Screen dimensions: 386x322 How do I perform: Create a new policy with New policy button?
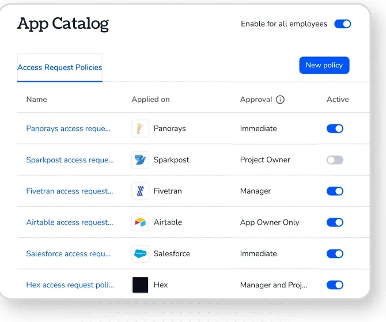tap(324, 65)
